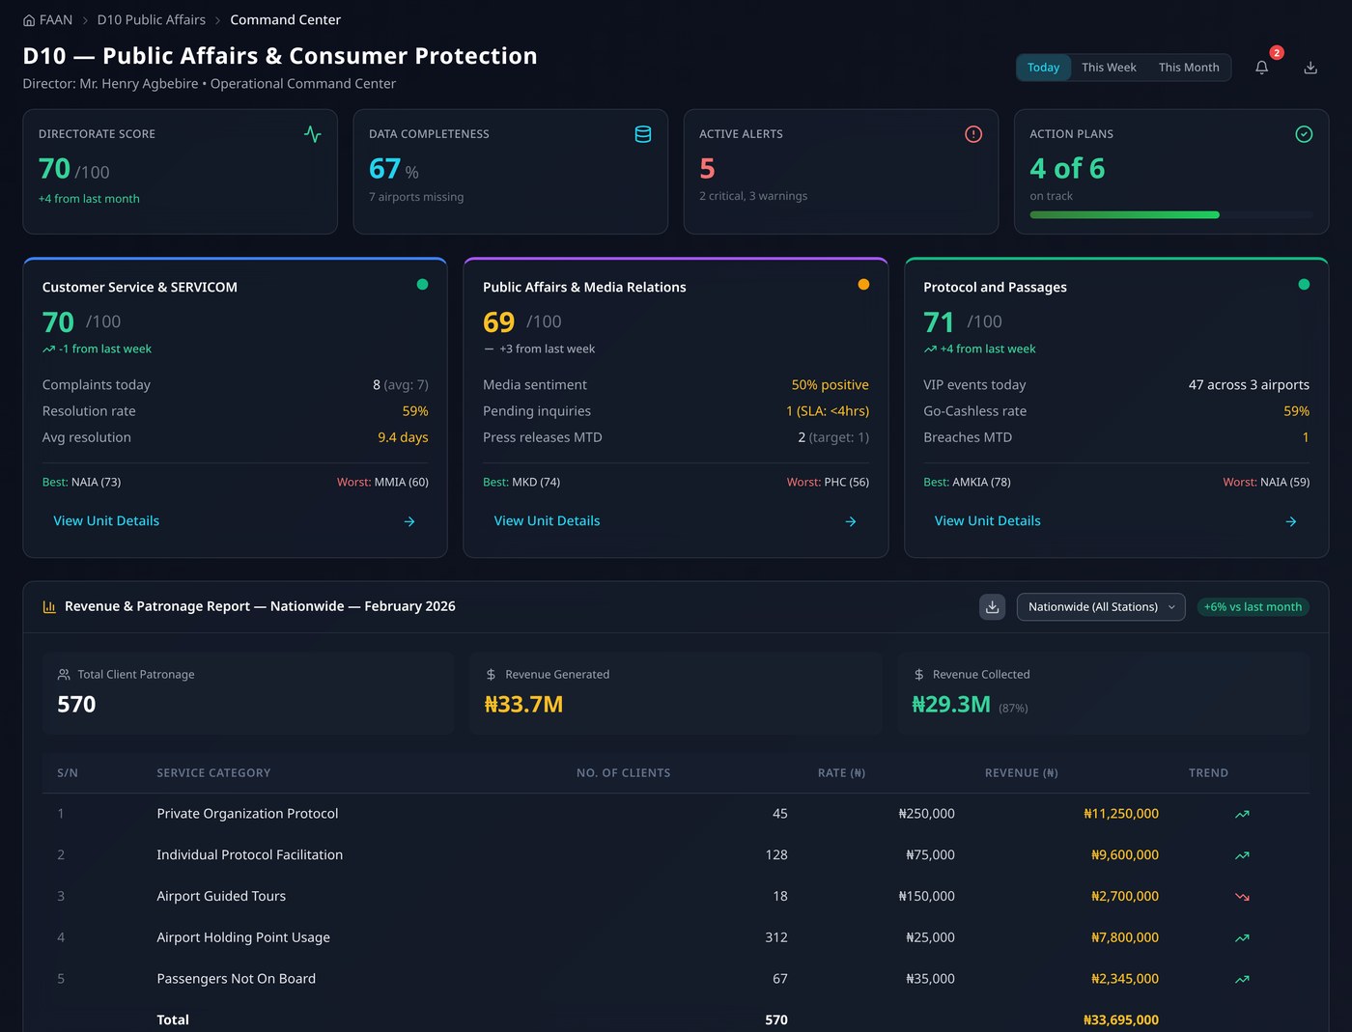1352x1032 pixels.
Task: Click the Protocol and Passages status dot
Action: pyautogui.click(x=1304, y=284)
